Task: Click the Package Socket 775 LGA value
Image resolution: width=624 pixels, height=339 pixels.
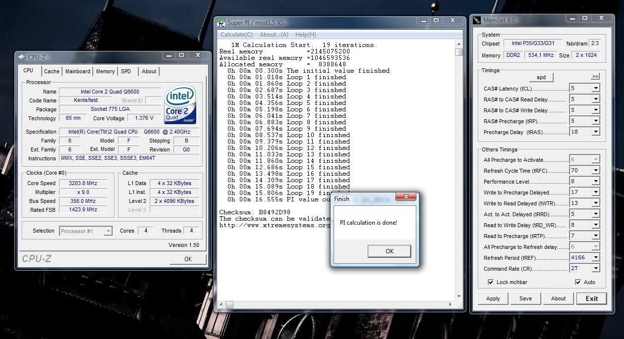Action: click(110, 109)
